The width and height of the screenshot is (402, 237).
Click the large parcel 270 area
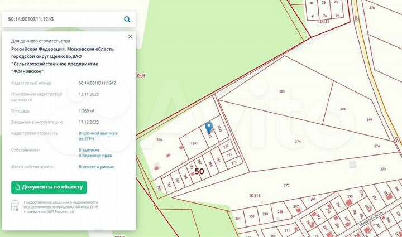click(x=286, y=185)
